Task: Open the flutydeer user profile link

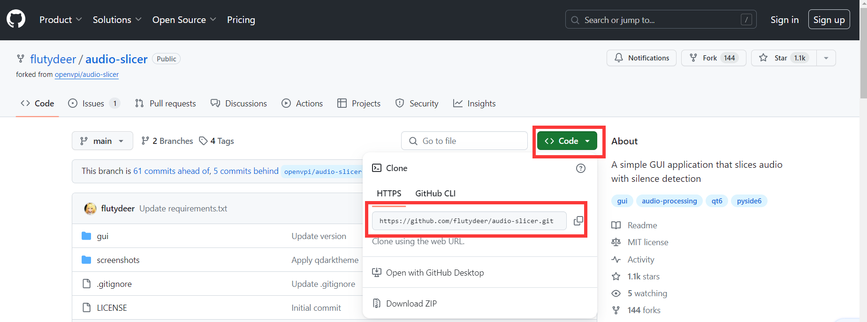Action: coord(53,59)
